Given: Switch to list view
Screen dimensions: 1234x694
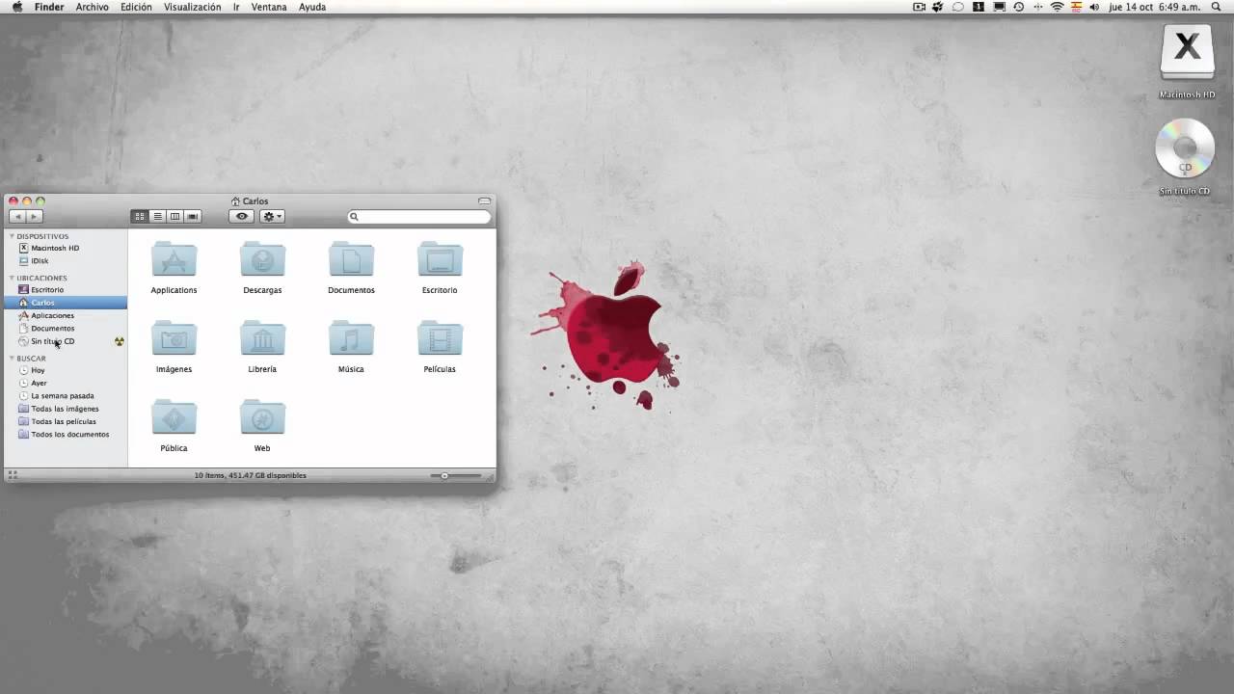Looking at the screenshot, I should click(157, 217).
